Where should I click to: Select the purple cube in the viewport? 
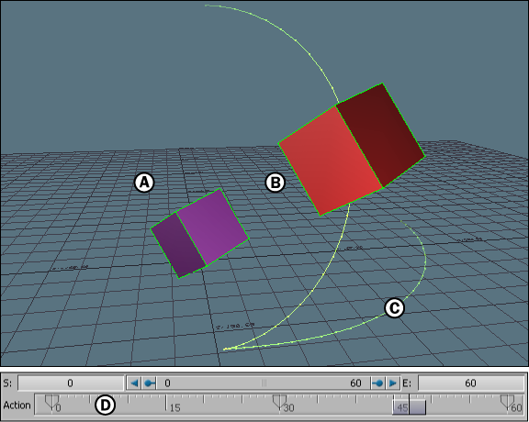[199, 233]
